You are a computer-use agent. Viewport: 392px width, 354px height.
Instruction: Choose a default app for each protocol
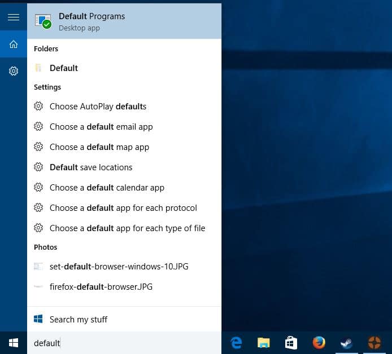coord(123,208)
